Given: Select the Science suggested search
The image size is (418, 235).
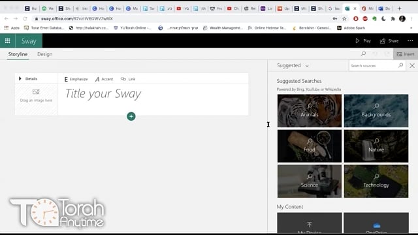Looking at the screenshot, I should coord(309,181).
